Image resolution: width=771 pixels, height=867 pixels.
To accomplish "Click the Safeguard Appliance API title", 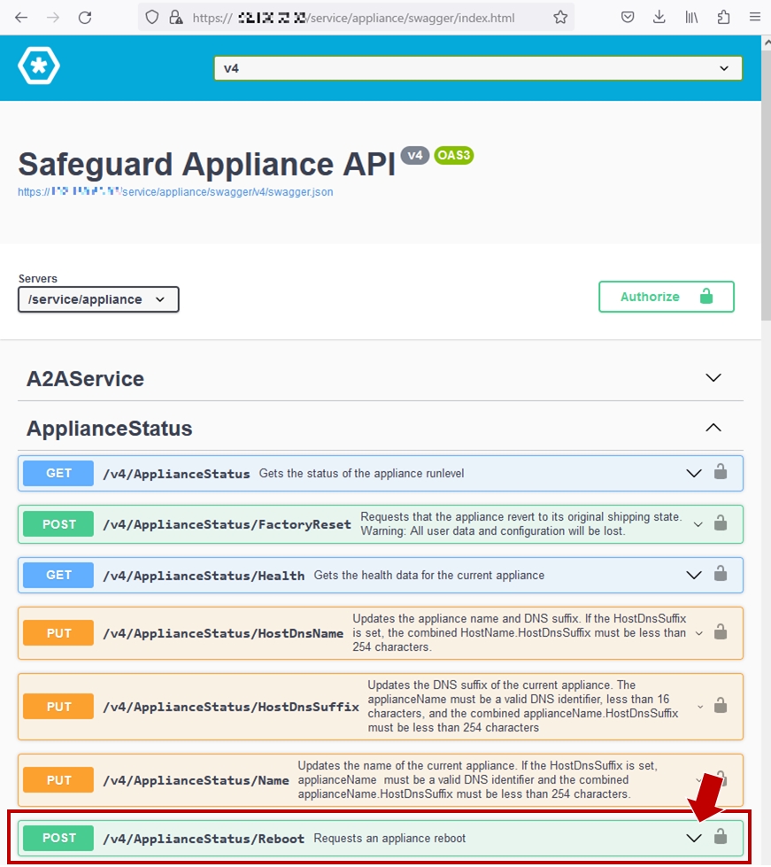I will [x=207, y=164].
